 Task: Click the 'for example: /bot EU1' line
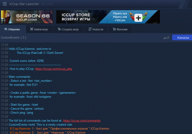click(x=24, y=85)
